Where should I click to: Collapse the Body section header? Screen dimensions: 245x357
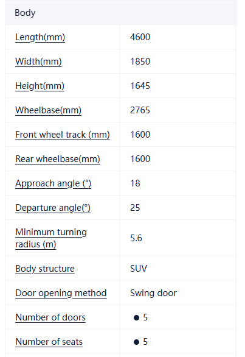121,13
